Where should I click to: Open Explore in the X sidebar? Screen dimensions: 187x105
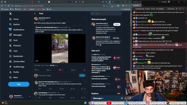(x=14, y=24)
